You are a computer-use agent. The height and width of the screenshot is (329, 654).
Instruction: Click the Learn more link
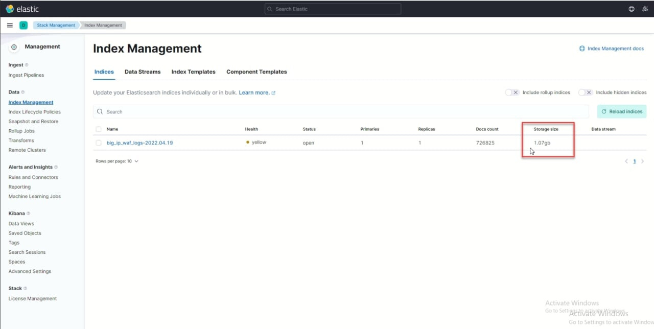tap(254, 92)
